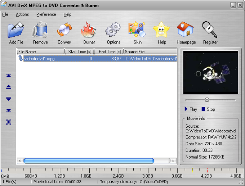Click the 4.2GB label on size ruler
The width and height of the screenshot is (245, 186).
206,176
